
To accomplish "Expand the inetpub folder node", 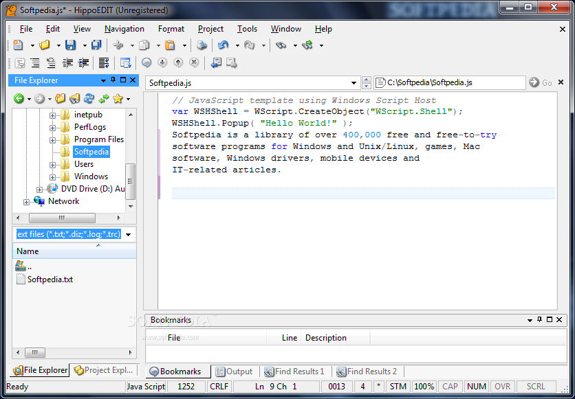I will pyautogui.click(x=52, y=115).
